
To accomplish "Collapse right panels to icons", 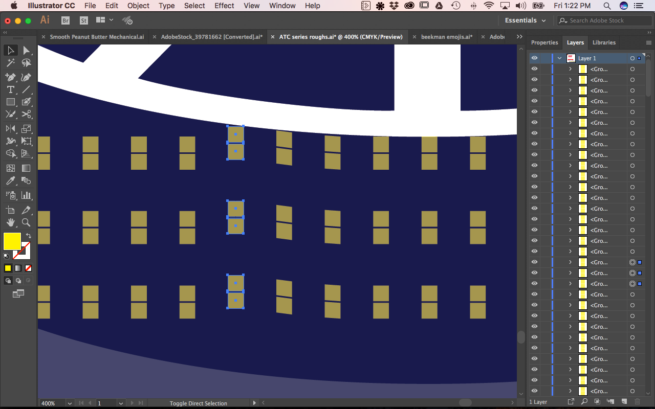I will tap(649, 32).
